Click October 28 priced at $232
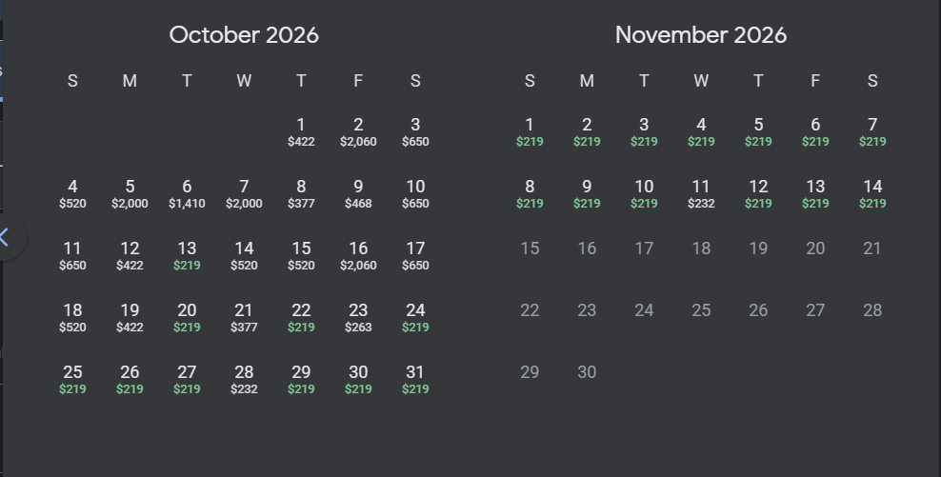 (x=244, y=380)
